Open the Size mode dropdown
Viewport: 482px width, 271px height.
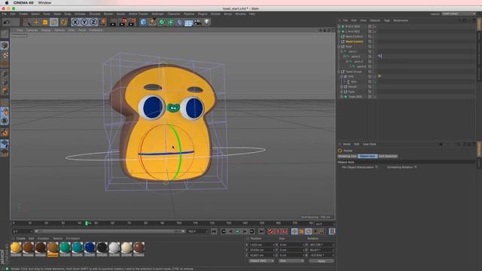pyautogui.click(x=291, y=261)
